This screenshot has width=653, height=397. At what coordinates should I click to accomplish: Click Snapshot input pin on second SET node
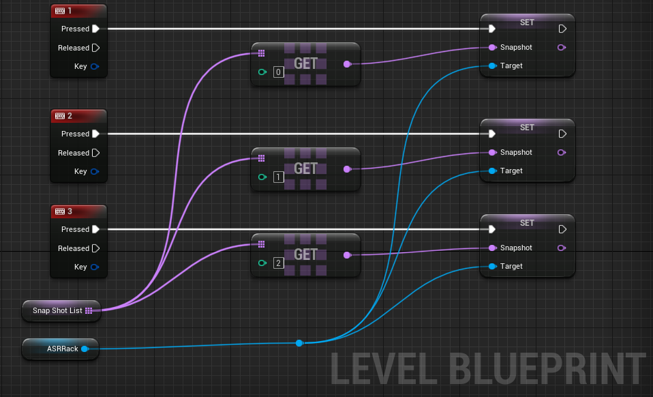click(492, 153)
